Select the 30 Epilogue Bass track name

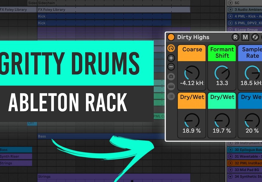point(248,150)
